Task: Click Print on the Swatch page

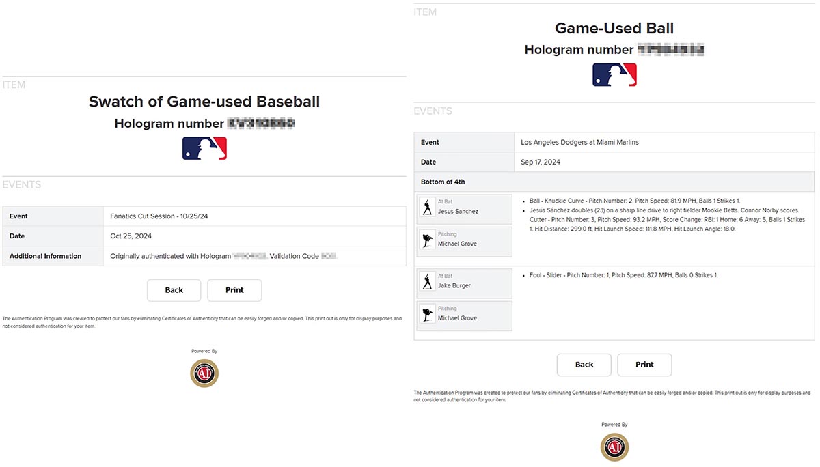Action: 234,290
